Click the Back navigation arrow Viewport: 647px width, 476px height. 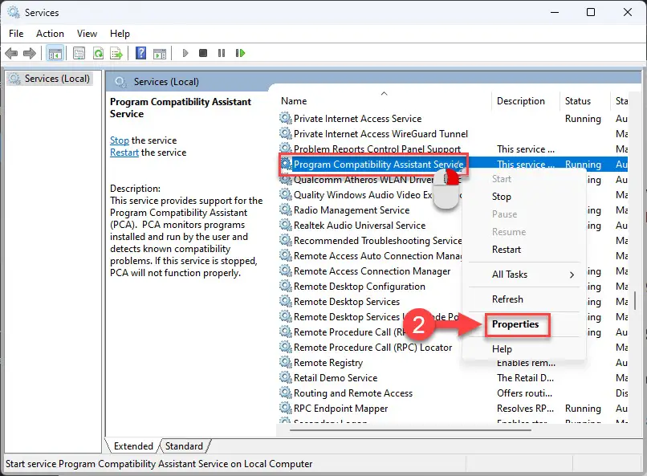(x=12, y=53)
